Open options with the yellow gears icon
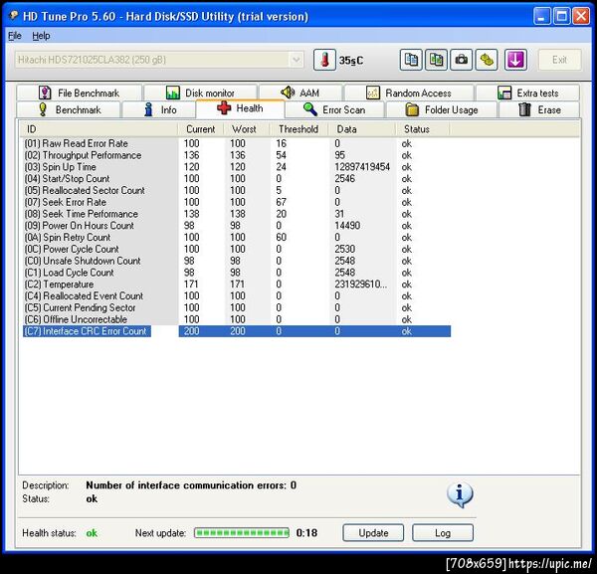This screenshot has width=597, height=574. pyautogui.click(x=487, y=60)
